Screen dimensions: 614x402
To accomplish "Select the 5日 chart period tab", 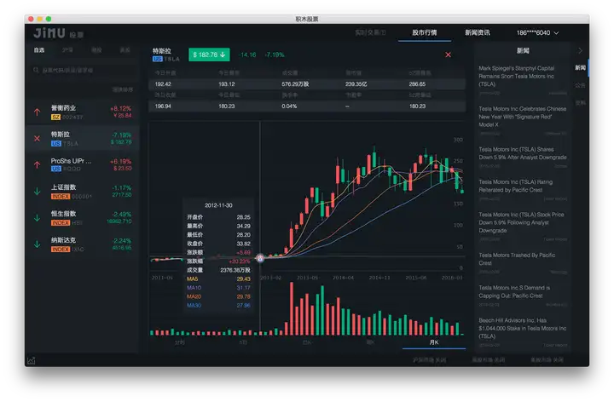I will 243,342.
